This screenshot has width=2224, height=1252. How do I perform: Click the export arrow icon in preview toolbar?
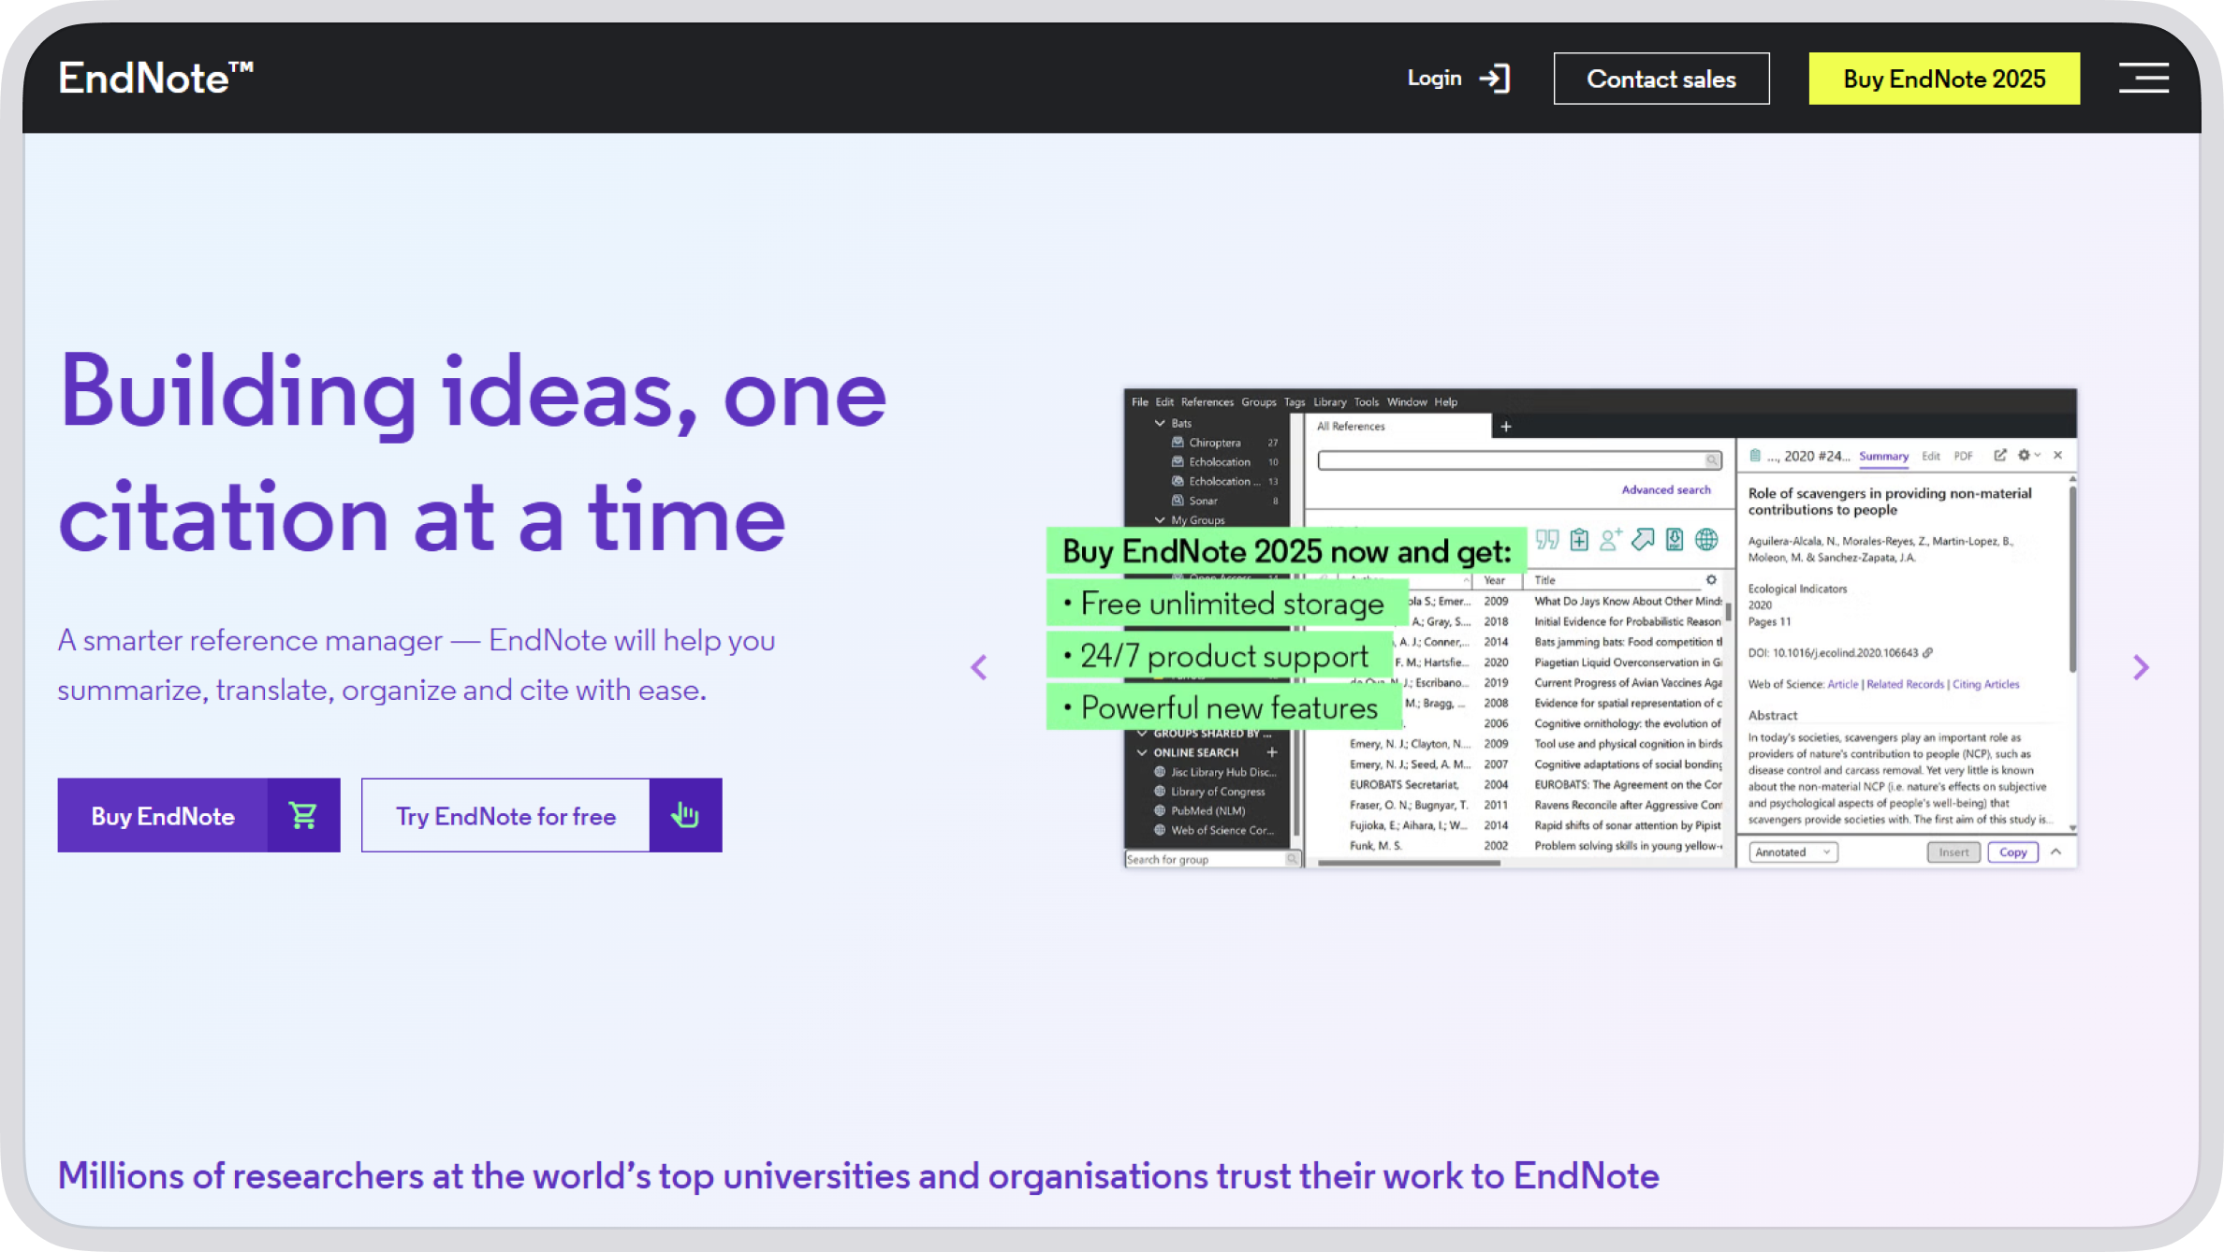click(x=1643, y=540)
